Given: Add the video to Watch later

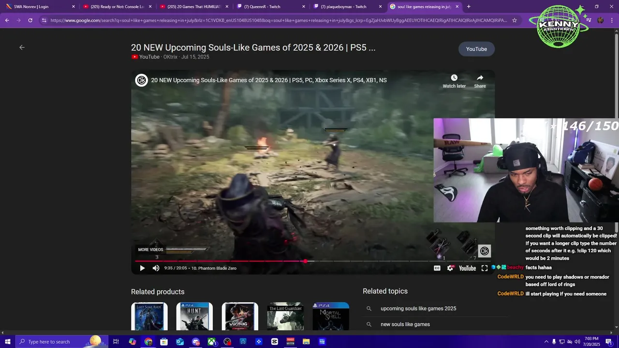Looking at the screenshot, I should pos(454,81).
